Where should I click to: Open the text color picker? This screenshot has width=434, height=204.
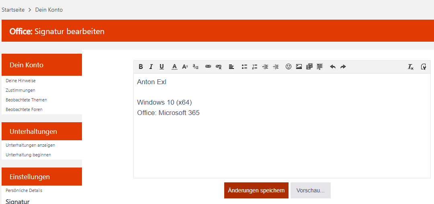(x=174, y=67)
